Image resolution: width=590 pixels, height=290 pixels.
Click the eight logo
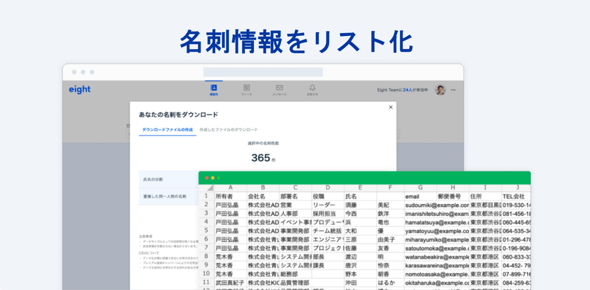pos(79,89)
